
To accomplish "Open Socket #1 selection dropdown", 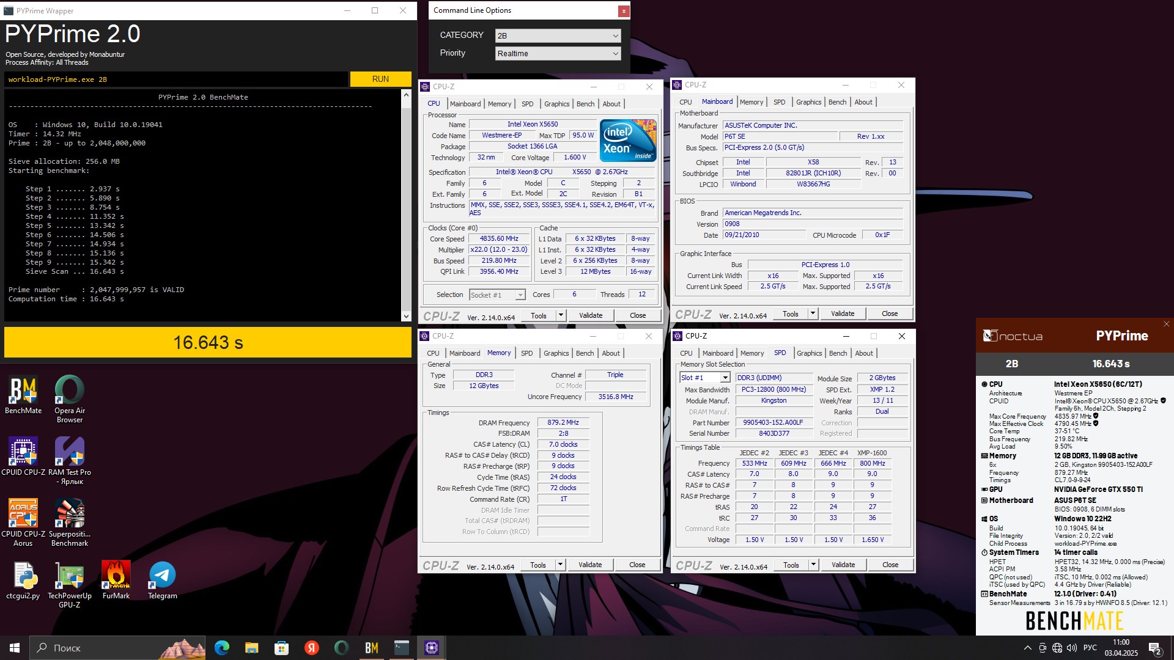I will (497, 295).
